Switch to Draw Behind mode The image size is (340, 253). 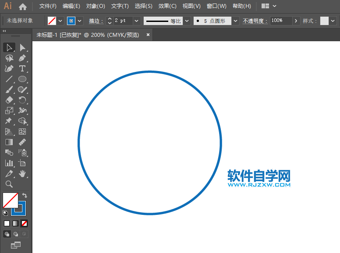16,234
